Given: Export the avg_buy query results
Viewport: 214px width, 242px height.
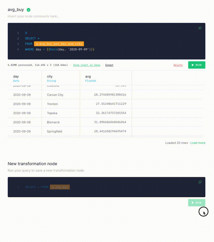Looking at the screenshot, I should pos(109,65).
